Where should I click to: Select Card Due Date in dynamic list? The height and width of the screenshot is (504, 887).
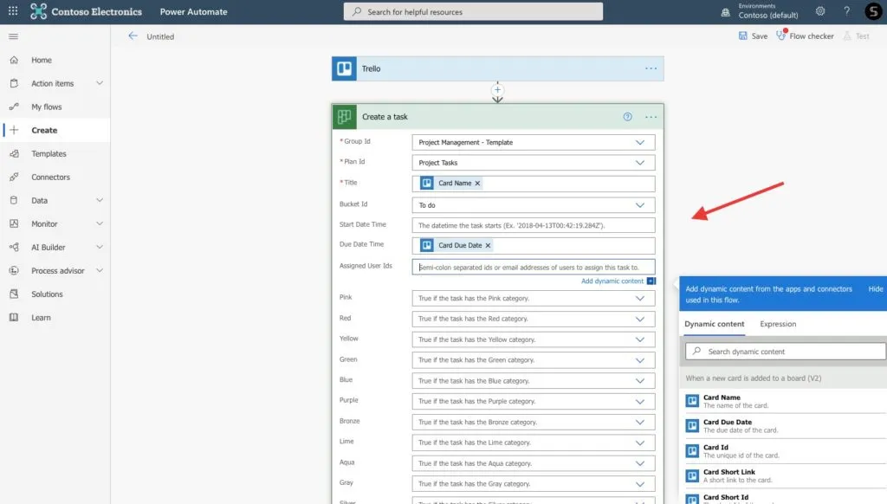pyautogui.click(x=786, y=426)
